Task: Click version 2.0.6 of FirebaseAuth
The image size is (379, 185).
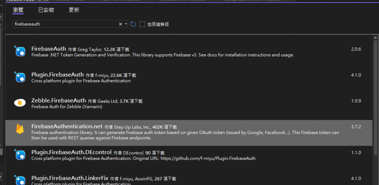Action: [x=356, y=49]
